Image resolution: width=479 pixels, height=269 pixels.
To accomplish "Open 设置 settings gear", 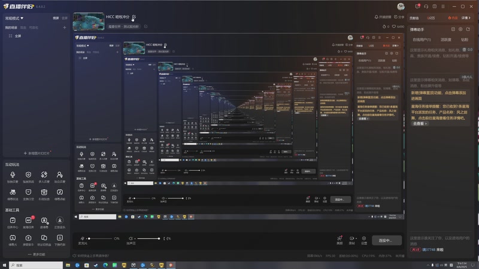I will click(x=364, y=240).
